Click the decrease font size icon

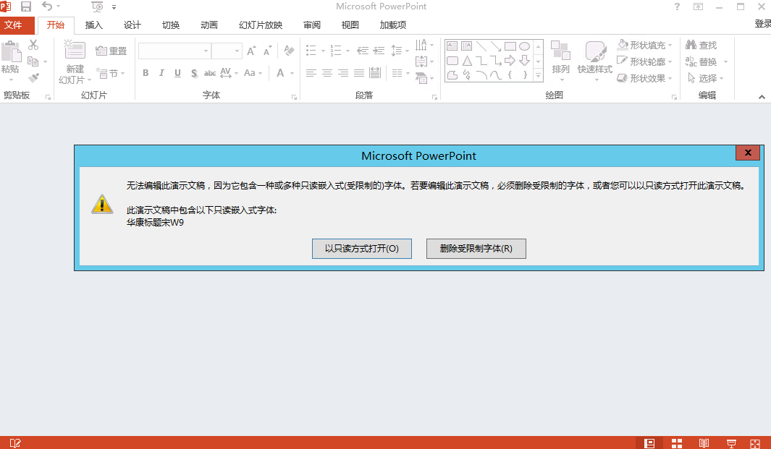coord(267,51)
